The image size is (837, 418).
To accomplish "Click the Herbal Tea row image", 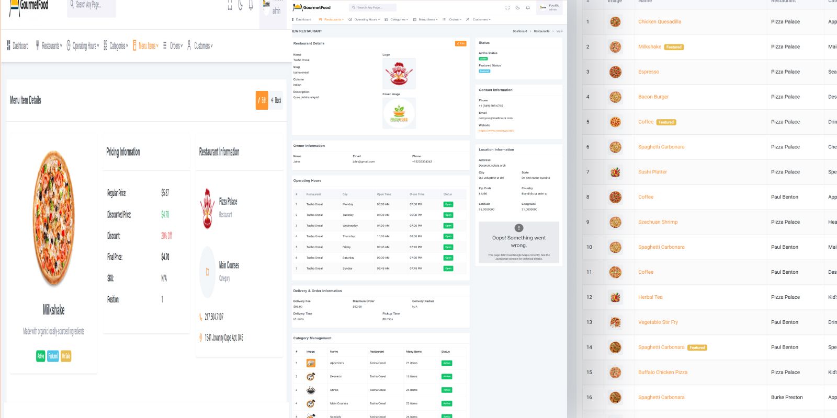I will 615,297.
